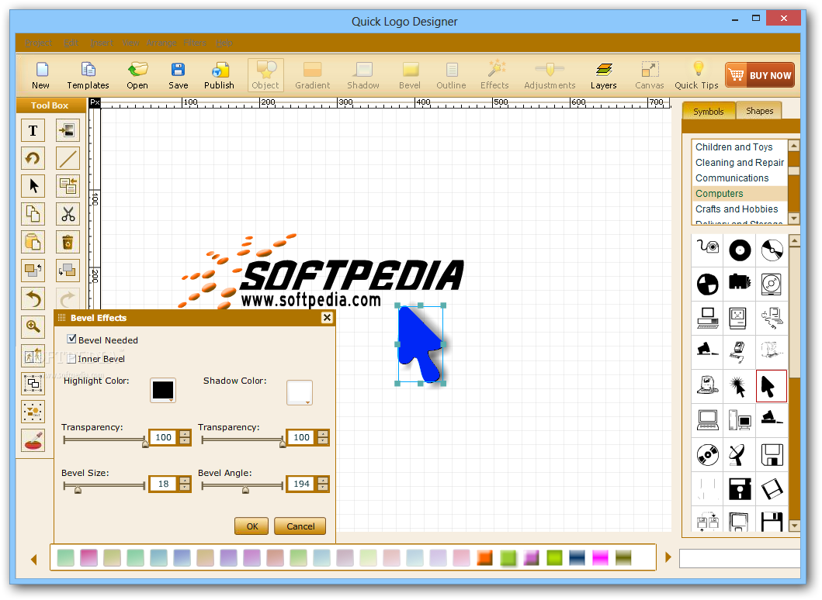Screen dimensions: 822x600
Task: Cancel the Bevel Effects dialog
Action: [300, 526]
